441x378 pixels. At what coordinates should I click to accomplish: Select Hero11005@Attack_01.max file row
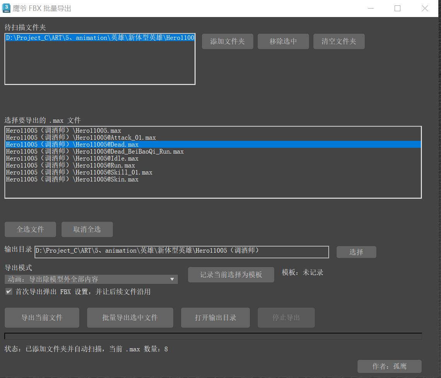tap(213, 137)
